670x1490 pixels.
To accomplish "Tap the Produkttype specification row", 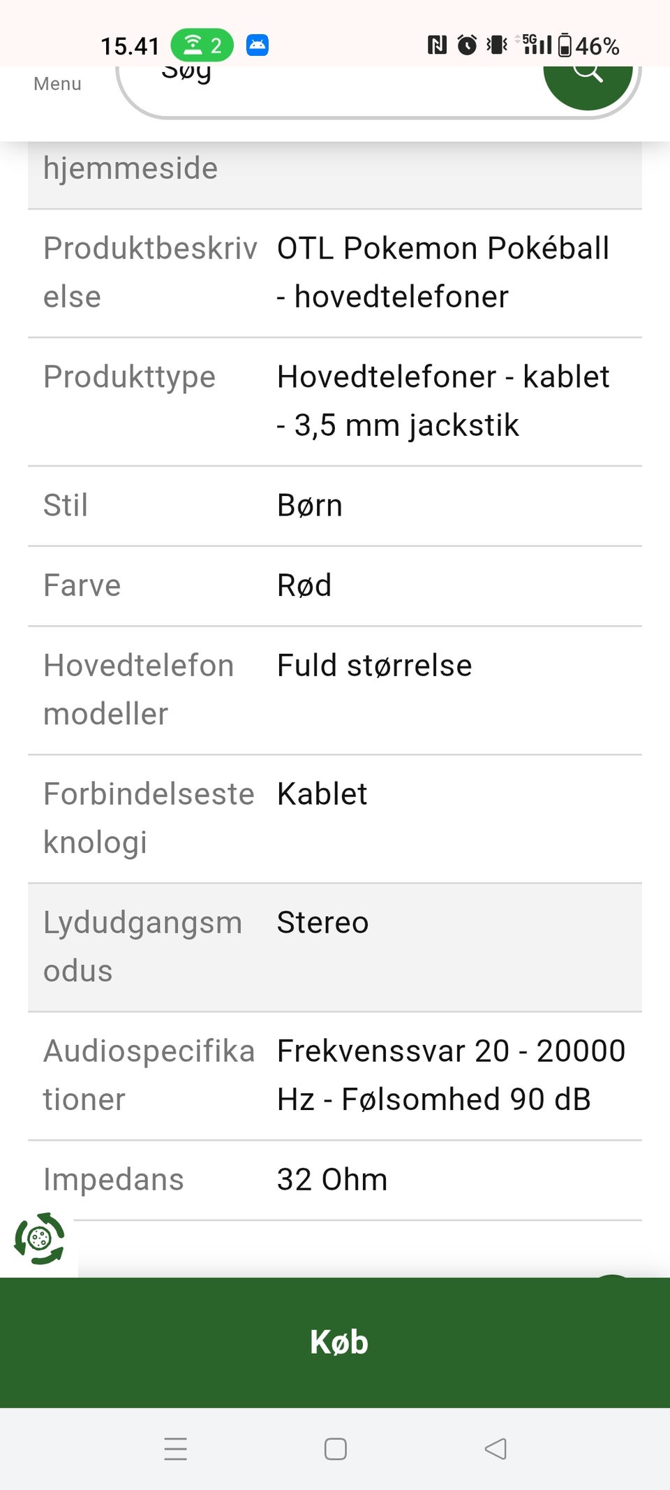I will click(x=335, y=402).
